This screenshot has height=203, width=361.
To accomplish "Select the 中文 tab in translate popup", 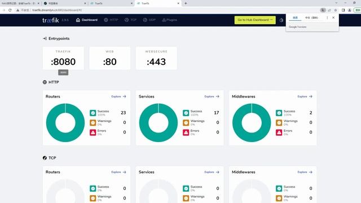I will click(x=311, y=17).
